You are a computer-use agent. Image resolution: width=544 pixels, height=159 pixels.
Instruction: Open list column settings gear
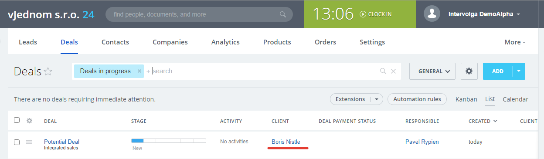30,121
